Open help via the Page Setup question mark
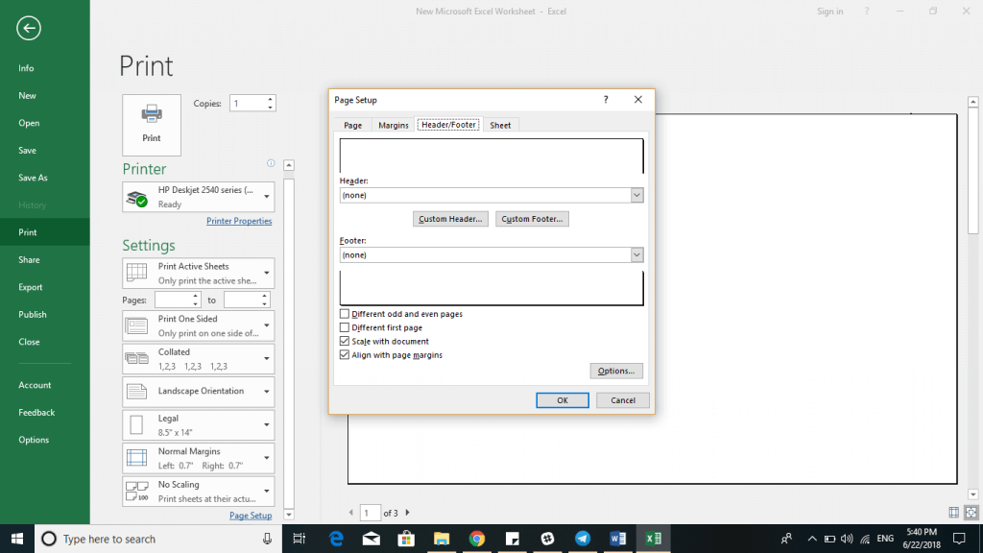Image resolution: width=983 pixels, height=553 pixels. (605, 99)
